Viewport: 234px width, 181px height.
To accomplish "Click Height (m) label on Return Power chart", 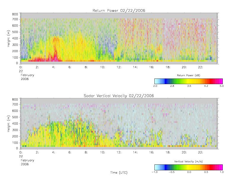I will tap(9, 39).
